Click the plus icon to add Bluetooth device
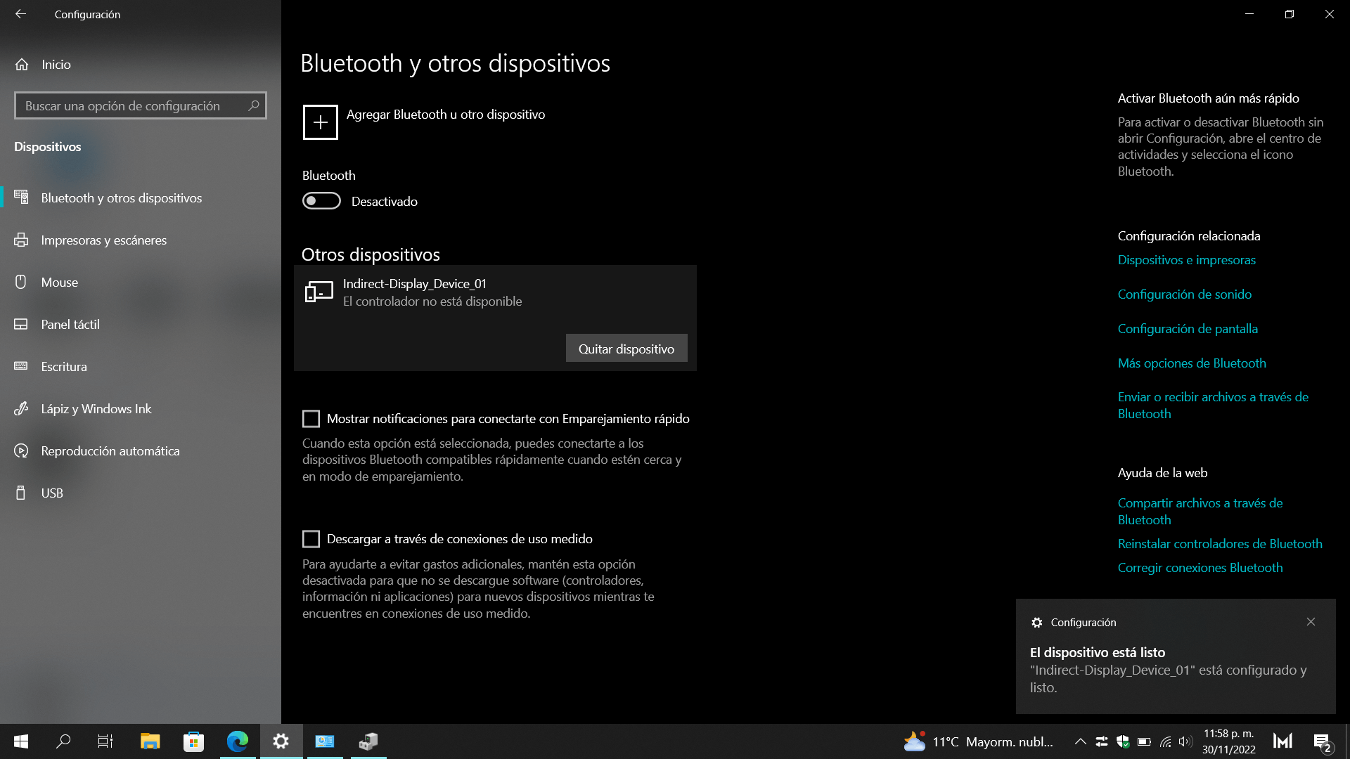1350x759 pixels. tap(320, 122)
